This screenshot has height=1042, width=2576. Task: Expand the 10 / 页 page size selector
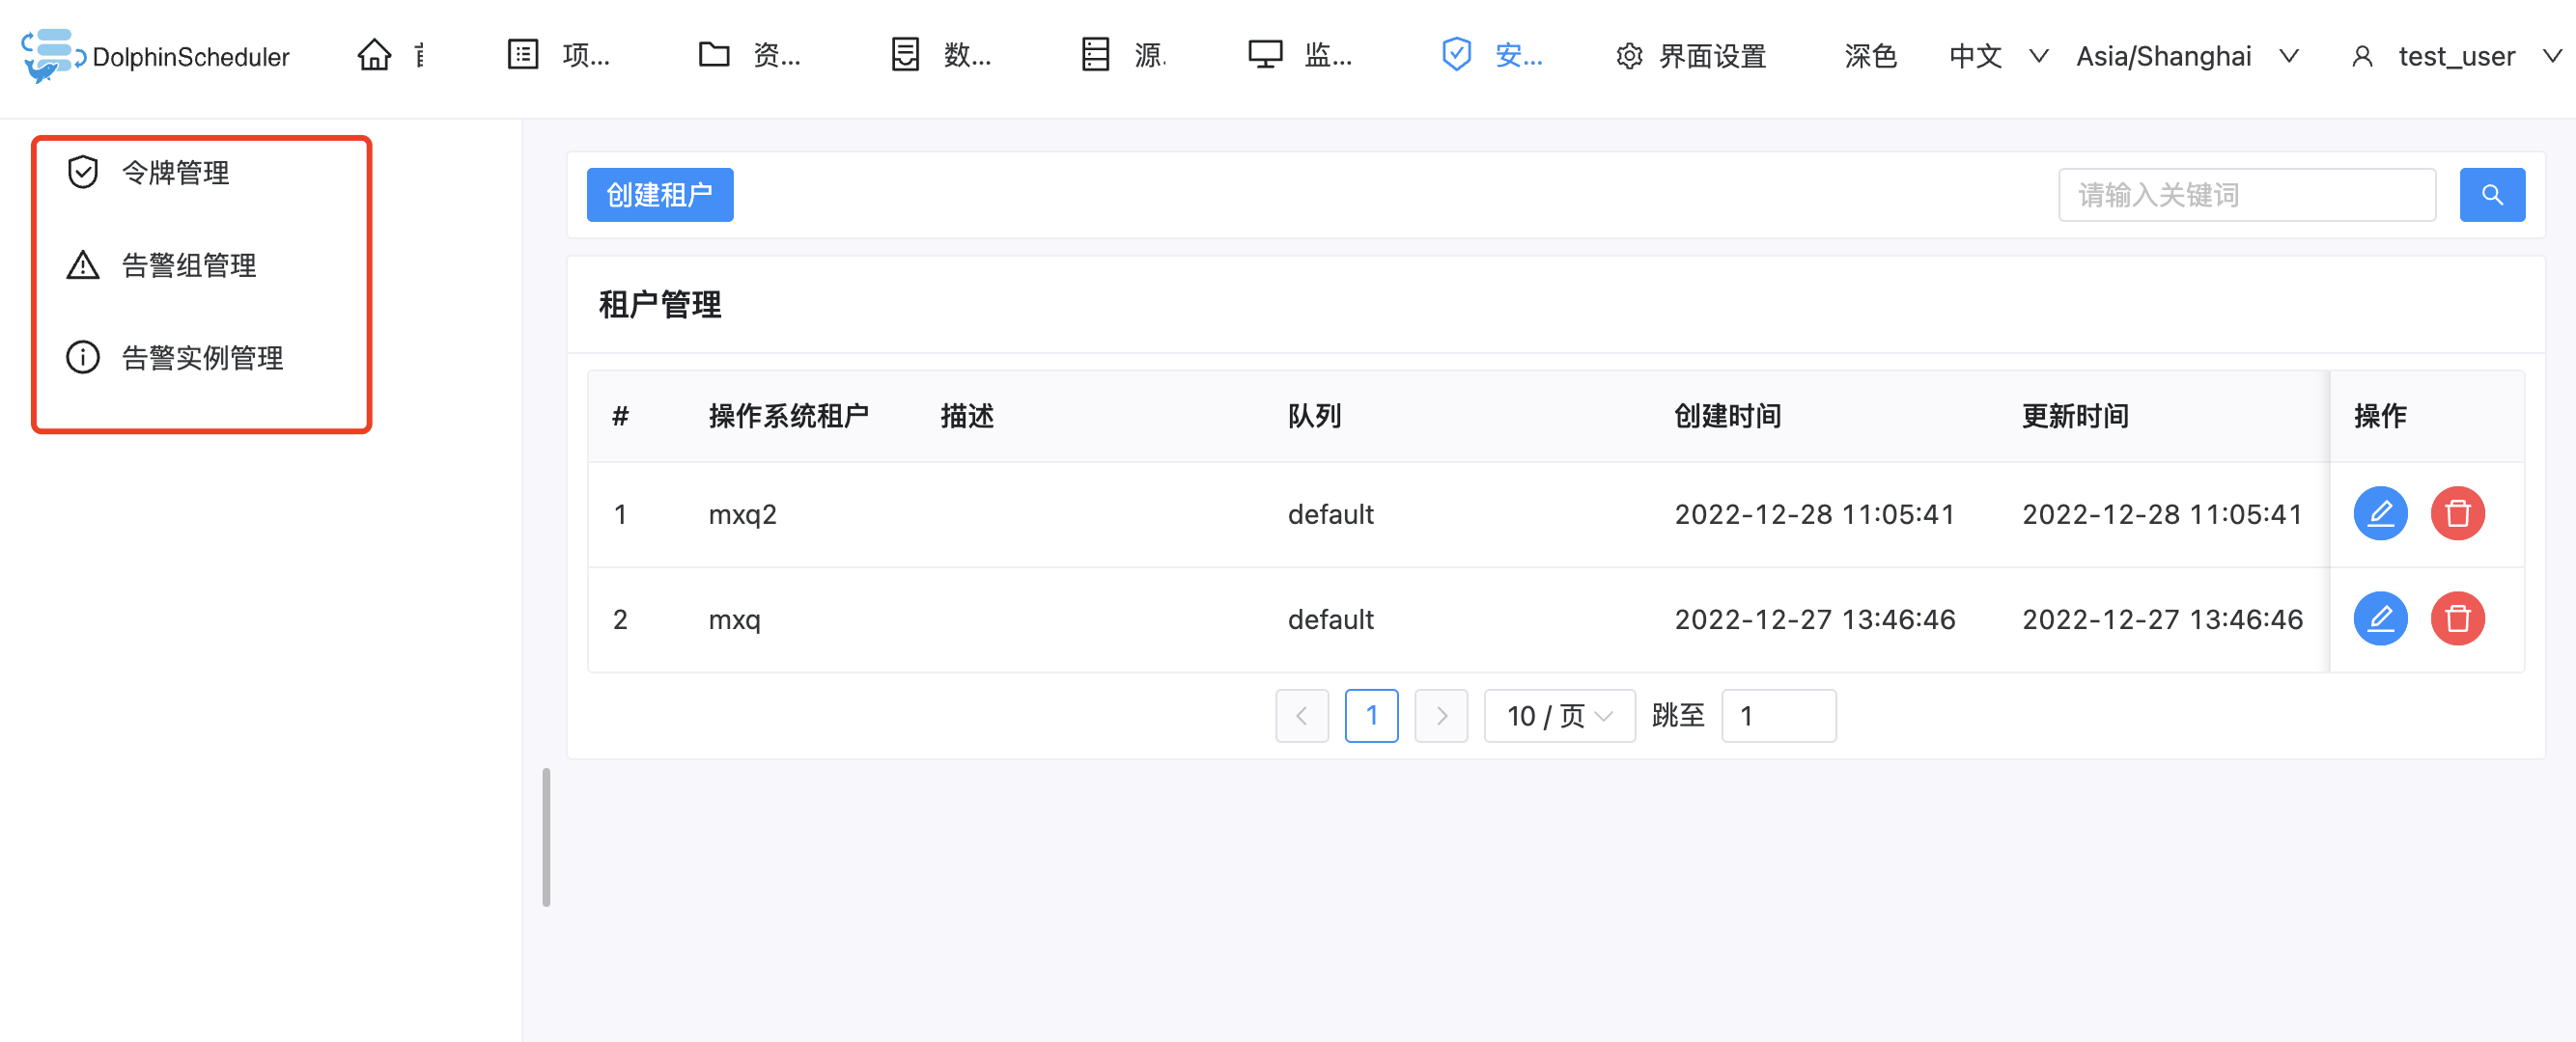[x=1558, y=715]
